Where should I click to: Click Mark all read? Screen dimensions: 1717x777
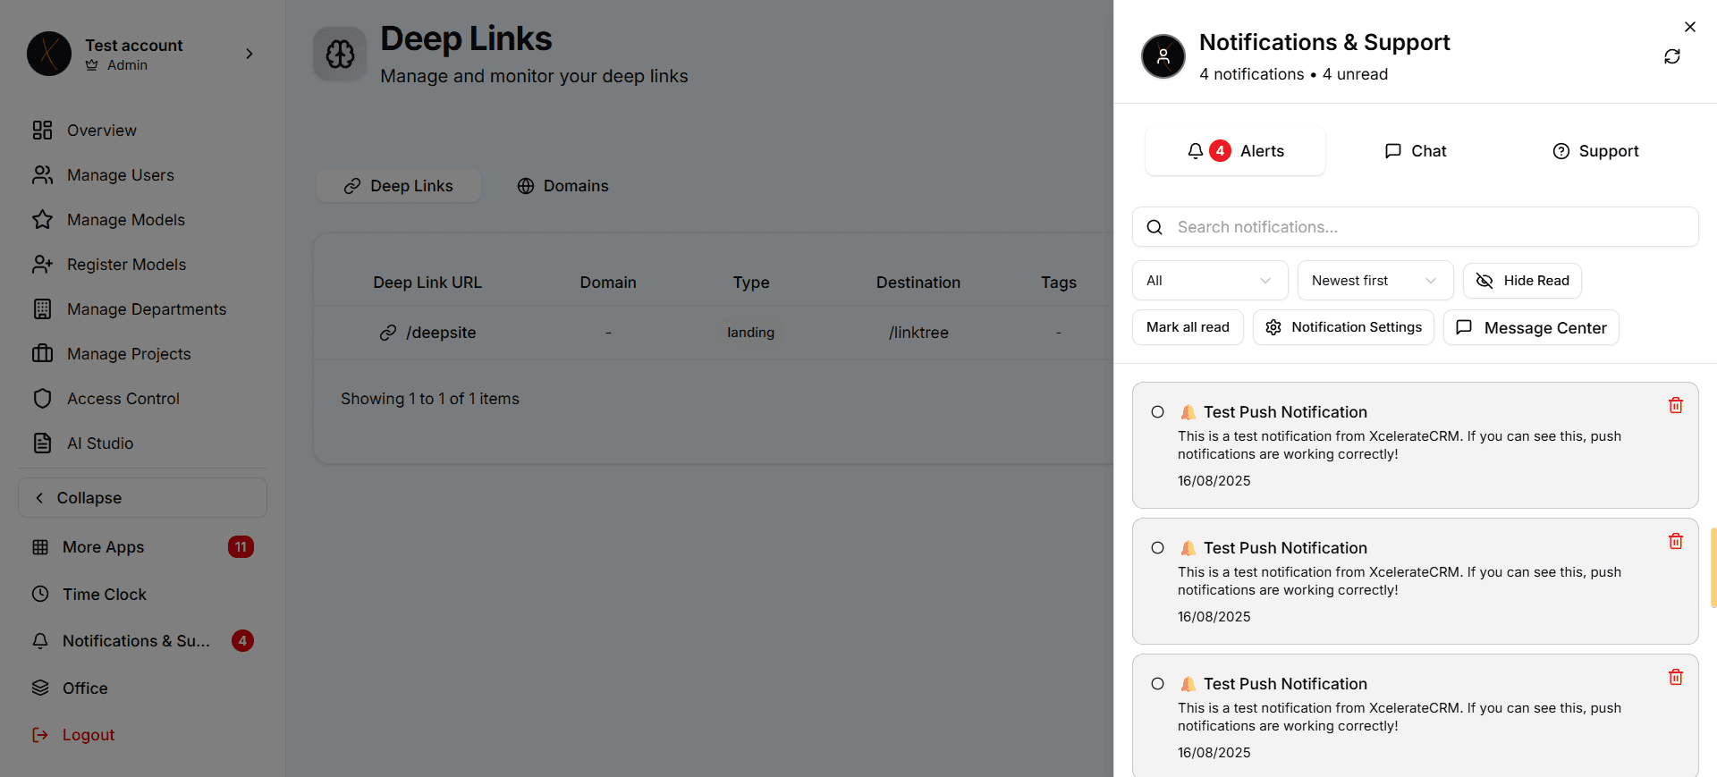tap(1188, 327)
